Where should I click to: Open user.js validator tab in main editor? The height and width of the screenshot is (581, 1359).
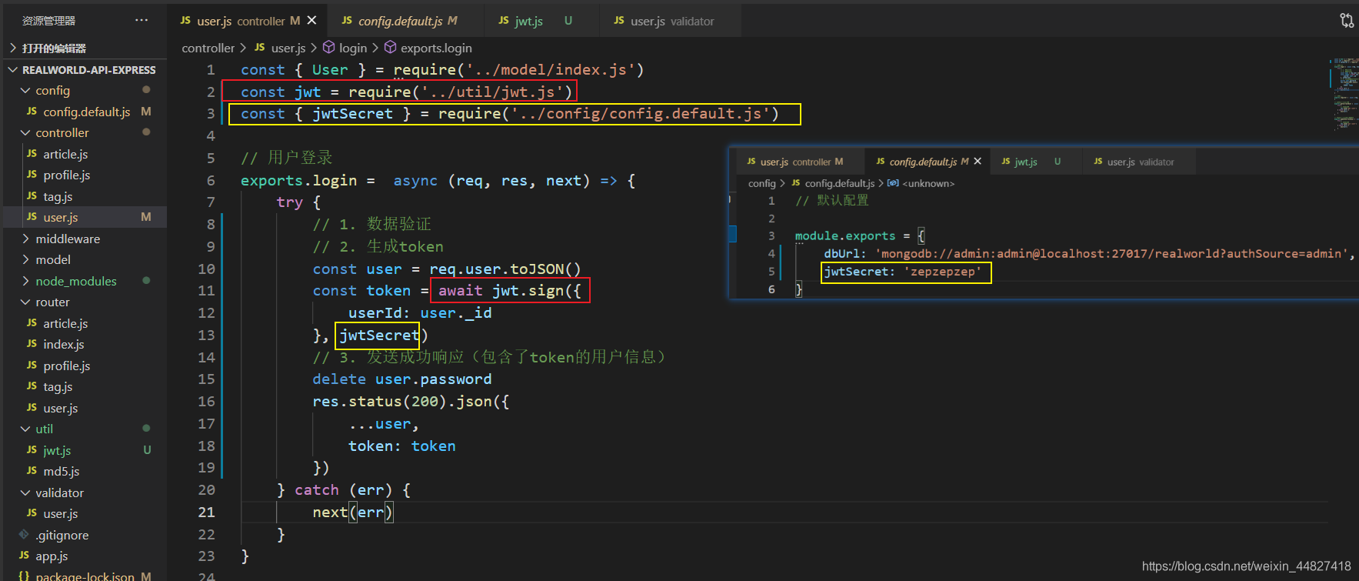pyautogui.click(x=665, y=21)
